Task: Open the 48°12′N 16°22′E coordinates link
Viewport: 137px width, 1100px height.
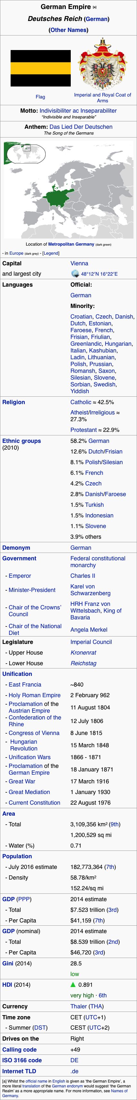Action: click(99, 274)
